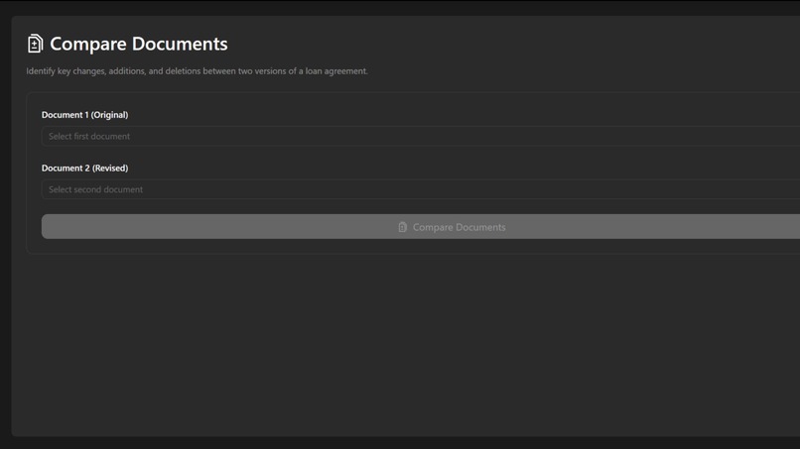
Task: Click the Compare Documents page heading
Action: (x=139, y=44)
